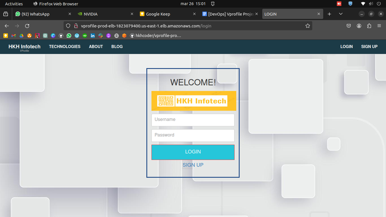Switch to the Google Keep tab

click(168, 14)
